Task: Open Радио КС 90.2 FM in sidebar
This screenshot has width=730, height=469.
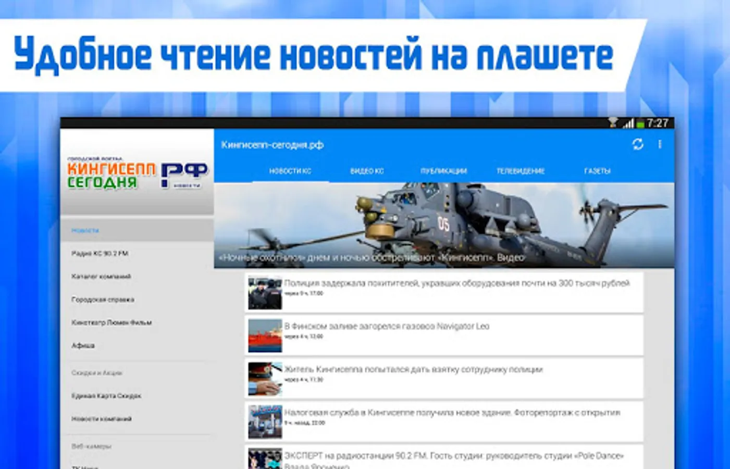Action: (x=137, y=253)
